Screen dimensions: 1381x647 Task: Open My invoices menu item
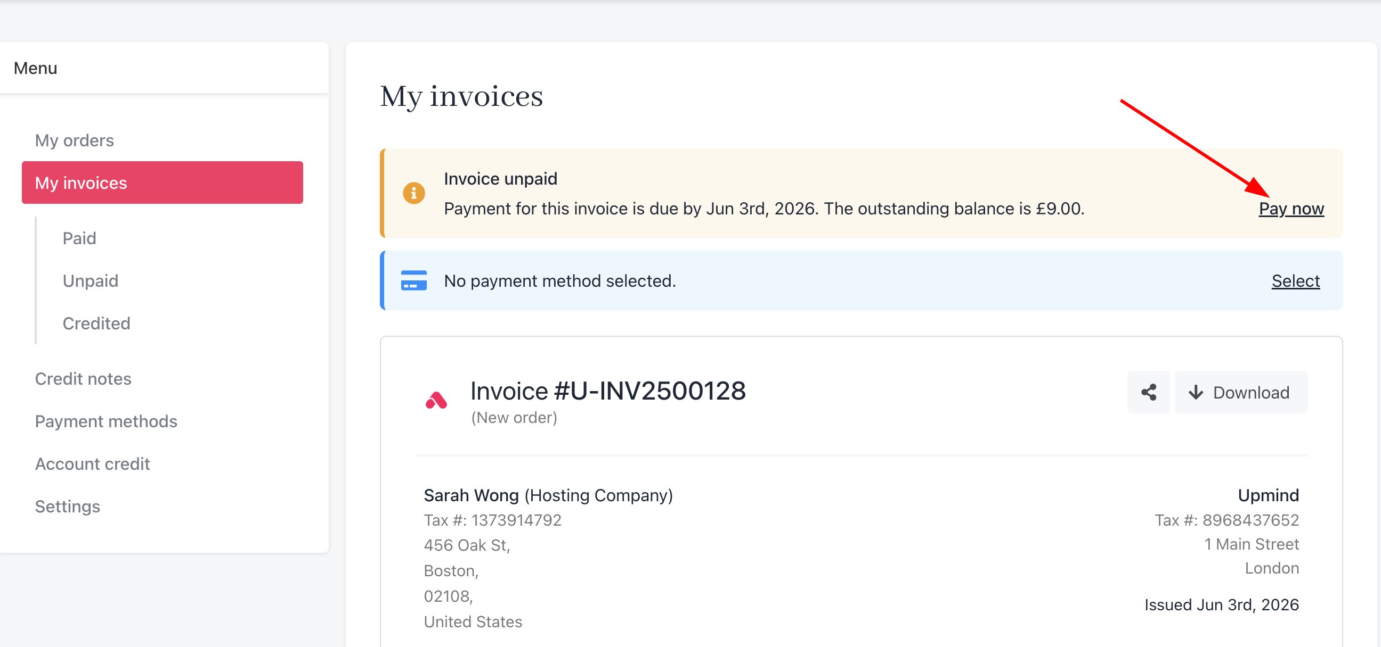[x=163, y=183]
